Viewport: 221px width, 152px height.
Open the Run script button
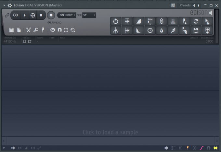pos(150,21)
